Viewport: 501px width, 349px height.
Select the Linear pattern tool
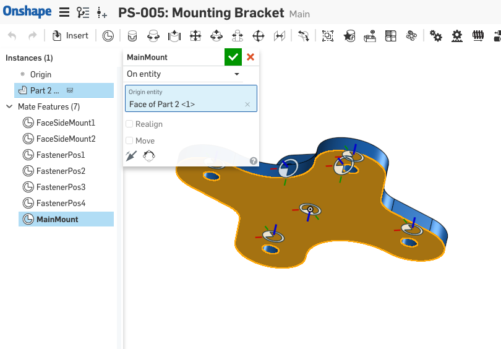[x=390, y=35]
